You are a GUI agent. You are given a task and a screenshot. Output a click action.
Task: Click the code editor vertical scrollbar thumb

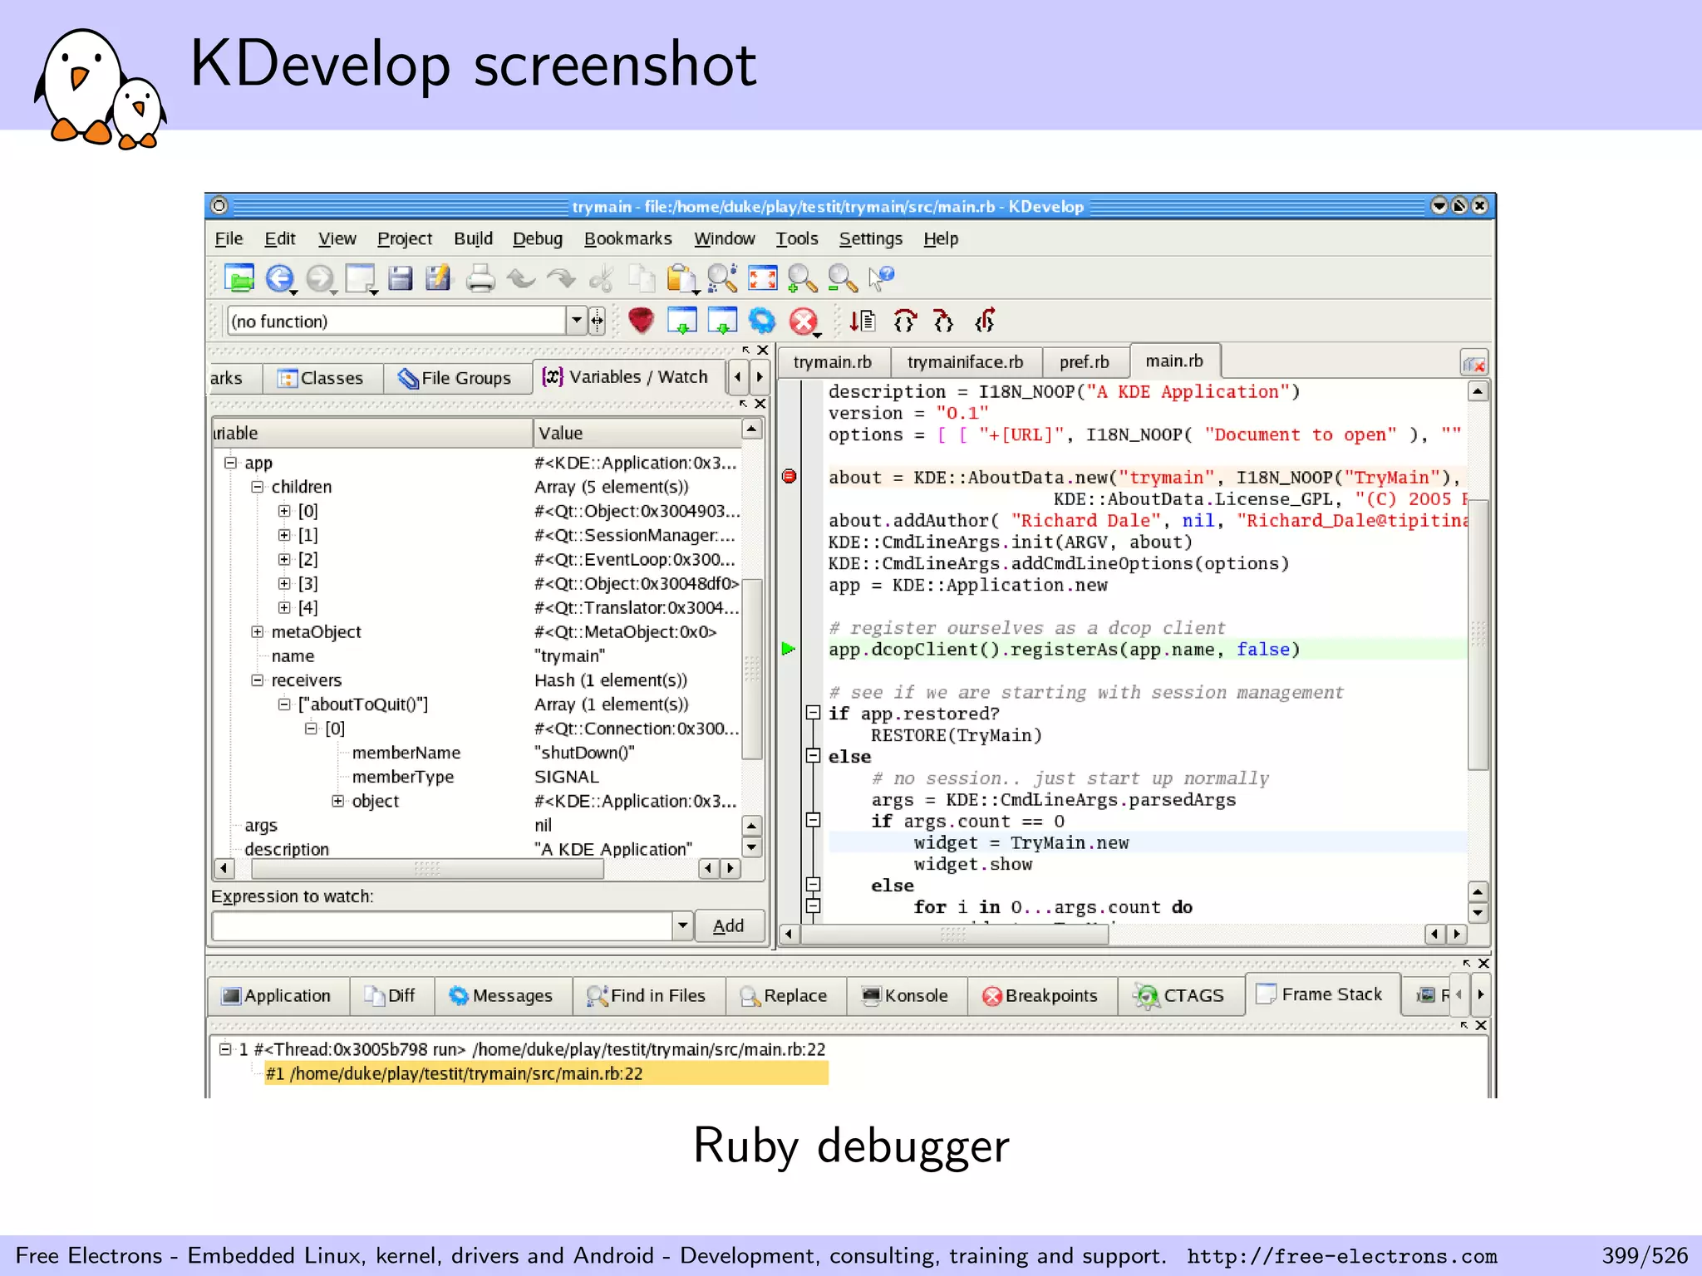tap(1478, 636)
